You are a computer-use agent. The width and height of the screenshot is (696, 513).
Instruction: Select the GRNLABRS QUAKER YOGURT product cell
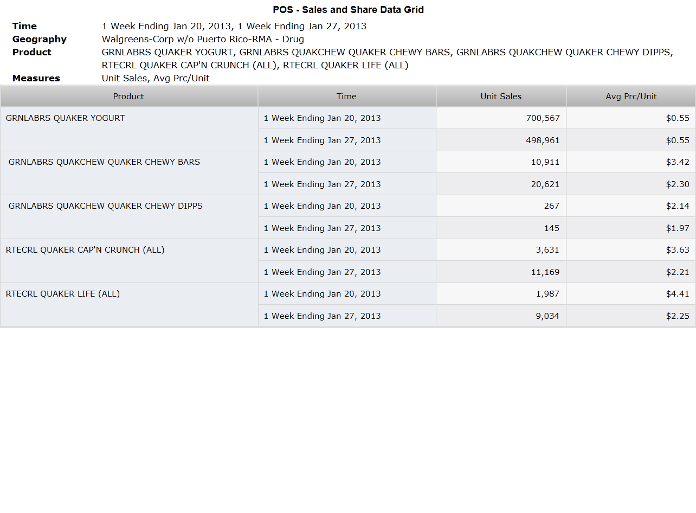[x=129, y=129]
